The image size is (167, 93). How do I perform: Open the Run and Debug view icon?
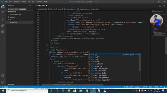3,25
